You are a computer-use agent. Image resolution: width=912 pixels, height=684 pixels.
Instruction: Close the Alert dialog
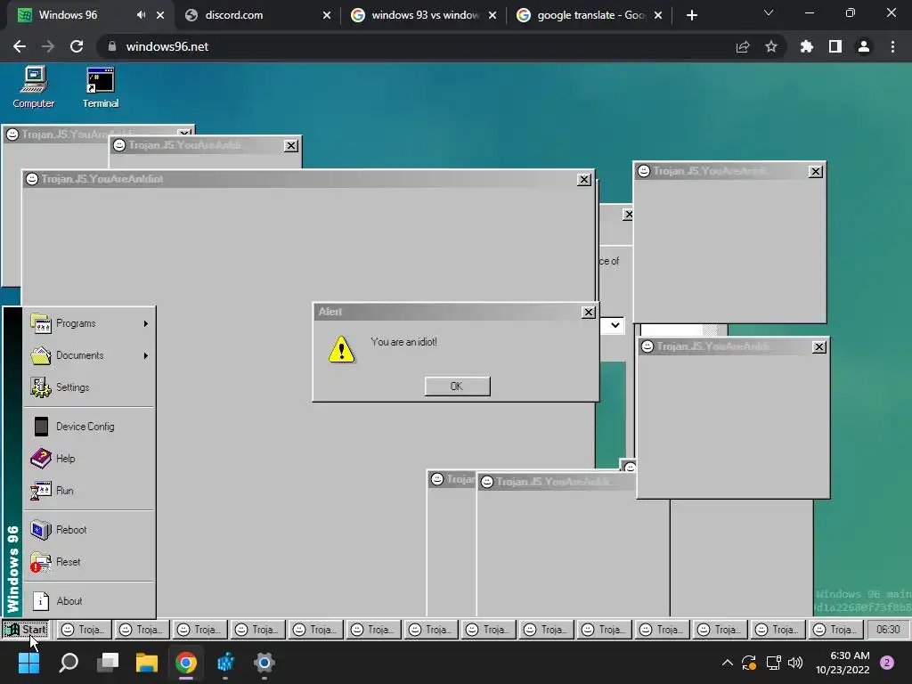tap(589, 312)
